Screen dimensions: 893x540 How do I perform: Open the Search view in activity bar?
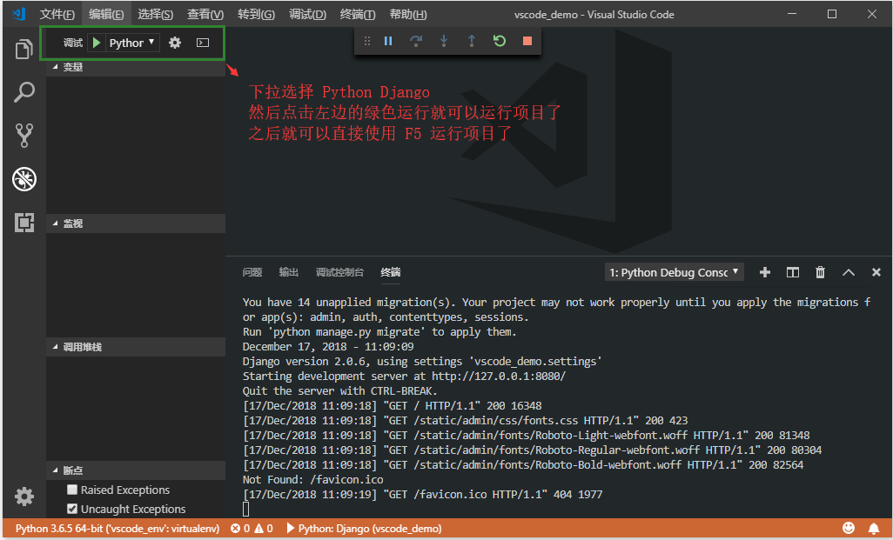click(x=23, y=92)
